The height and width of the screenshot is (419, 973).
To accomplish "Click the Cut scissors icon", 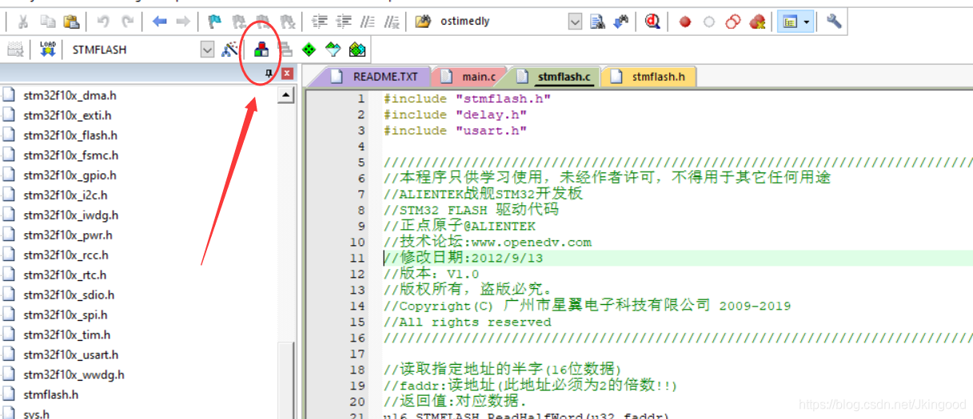I will pyautogui.click(x=23, y=22).
